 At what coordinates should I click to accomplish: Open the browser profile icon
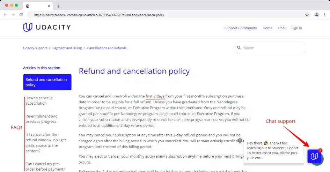(316, 15)
